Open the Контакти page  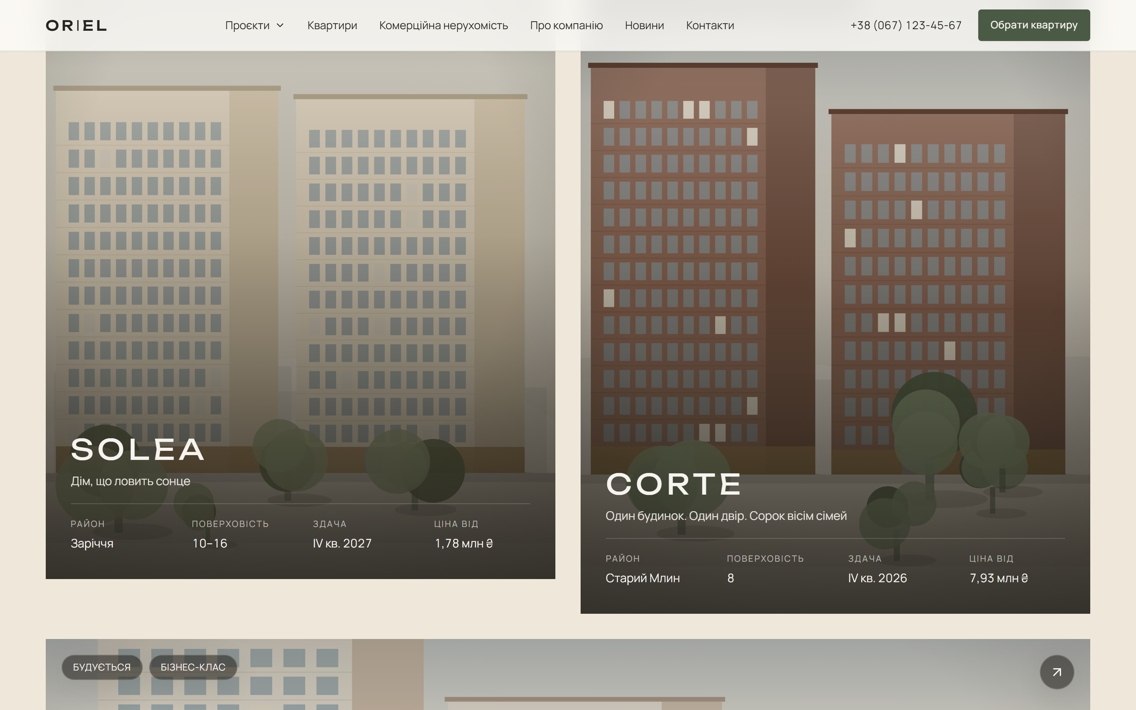click(710, 25)
